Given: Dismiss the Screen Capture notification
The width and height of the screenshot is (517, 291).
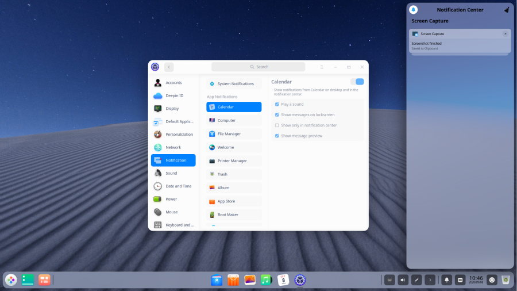Looking at the screenshot, I should pyautogui.click(x=505, y=34).
